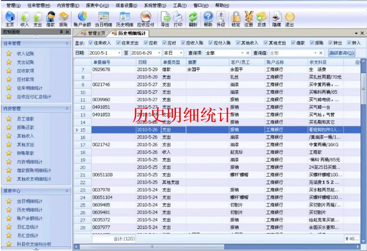This screenshot has height=251, width=367.
Task: Toggle the 应付入账 checkbox
Action: pos(211,43)
